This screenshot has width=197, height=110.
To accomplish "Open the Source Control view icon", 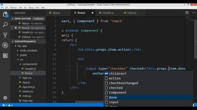I will click(x=5, y=35).
